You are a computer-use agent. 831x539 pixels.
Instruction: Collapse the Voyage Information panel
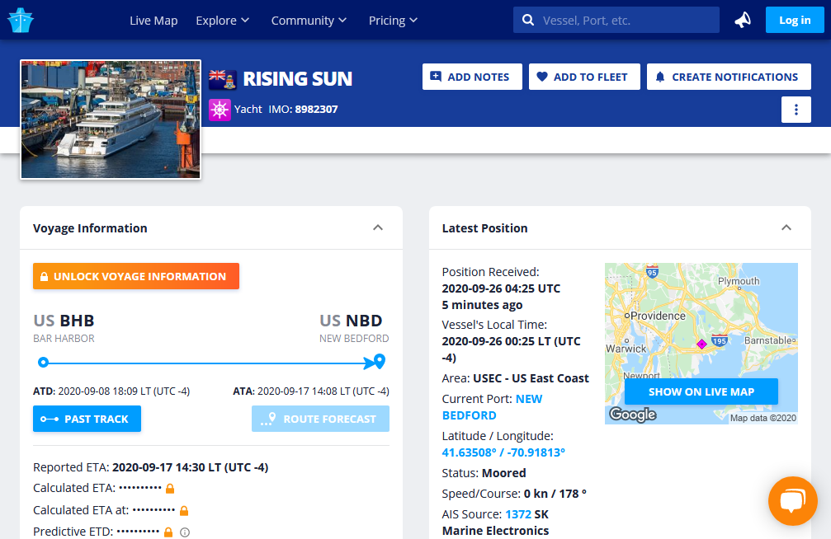[378, 227]
